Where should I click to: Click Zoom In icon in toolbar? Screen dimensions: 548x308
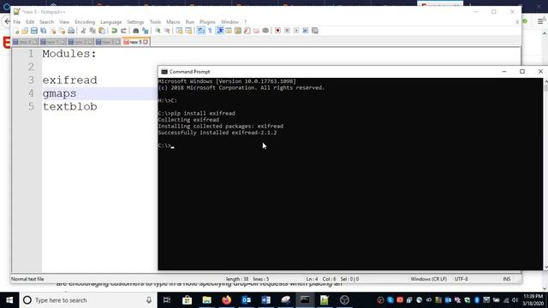pyautogui.click(x=158, y=31)
